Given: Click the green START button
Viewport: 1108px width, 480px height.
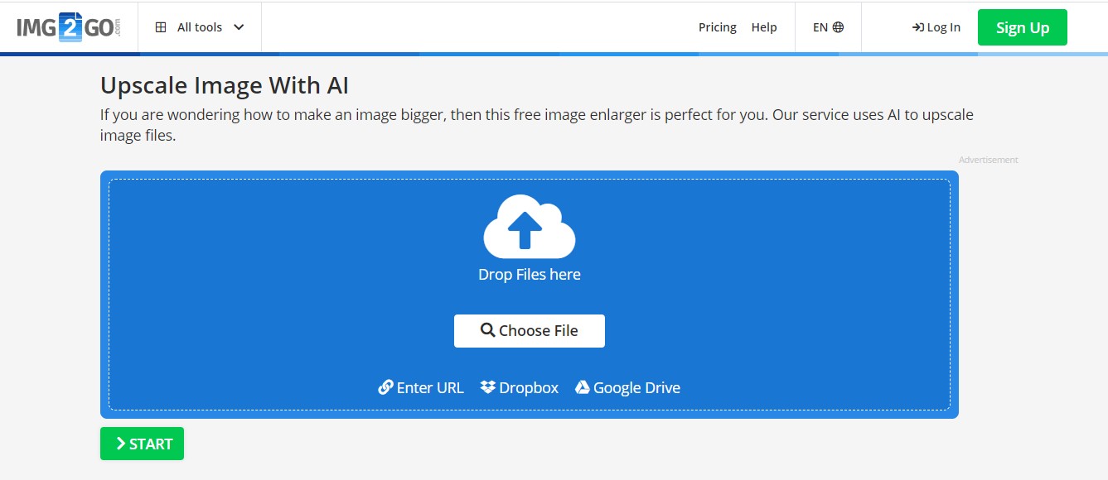Looking at the screenshot, I should coord(142,444).
